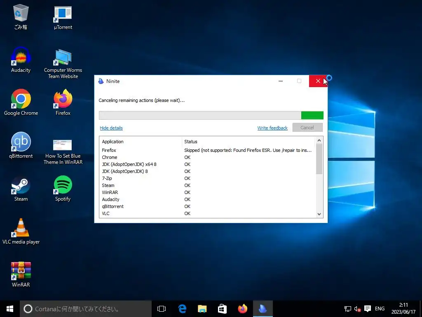Select the JDK (AdoptOpenJDK) 8 row
Screen dimensions: 422x317
click(207, 171)
